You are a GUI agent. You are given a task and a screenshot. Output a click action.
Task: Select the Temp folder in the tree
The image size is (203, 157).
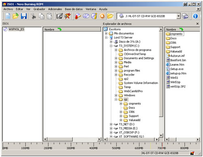pos(127,87)
